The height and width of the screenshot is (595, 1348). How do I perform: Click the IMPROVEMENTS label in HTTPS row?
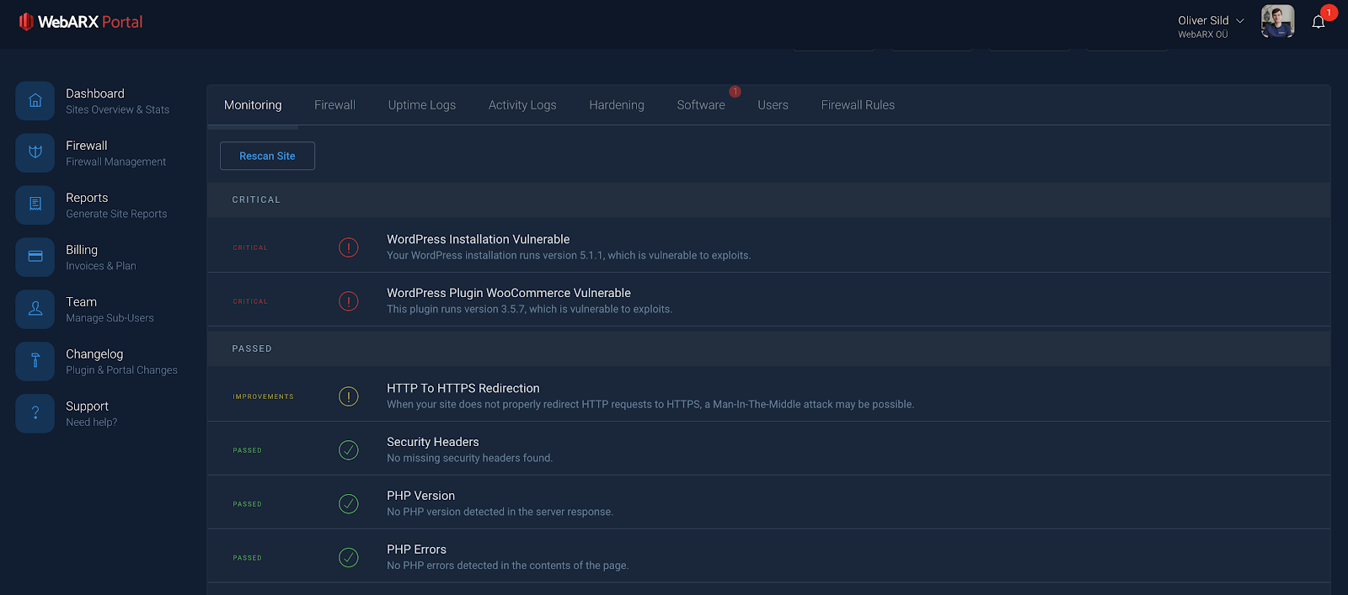pyautogui.click(x=264, y=396)
